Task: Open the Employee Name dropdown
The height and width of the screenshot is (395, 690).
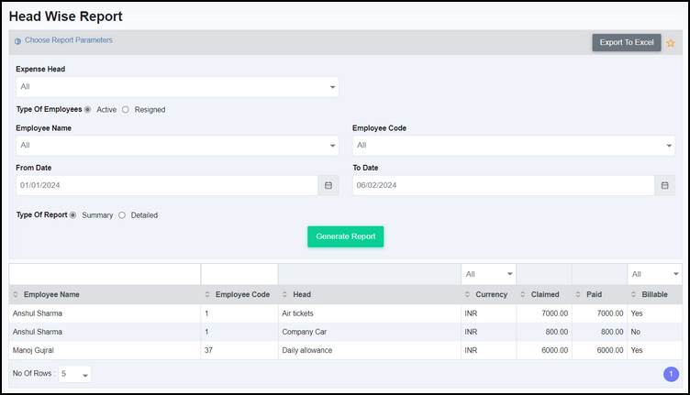Action: [x=177, y=146]
